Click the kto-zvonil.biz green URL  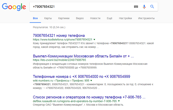pos(59,60)
